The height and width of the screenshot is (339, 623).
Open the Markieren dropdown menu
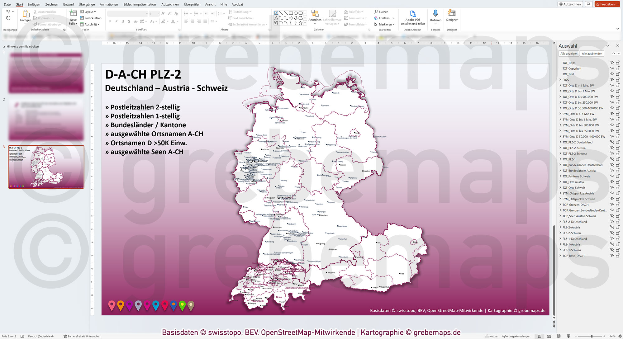(x=384, y=24)
